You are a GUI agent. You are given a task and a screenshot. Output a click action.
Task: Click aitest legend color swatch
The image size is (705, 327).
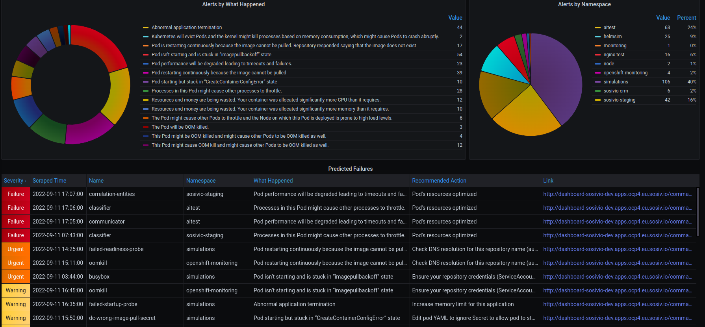tap(598, 28)
